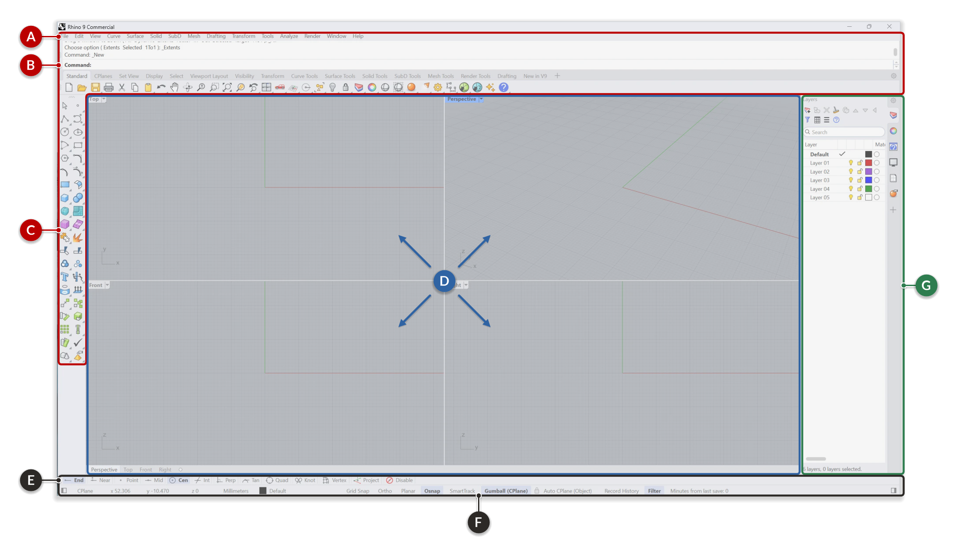Click the Open file folder icon
The height and width of the screenshot is (544, 957).
[82, 87]
